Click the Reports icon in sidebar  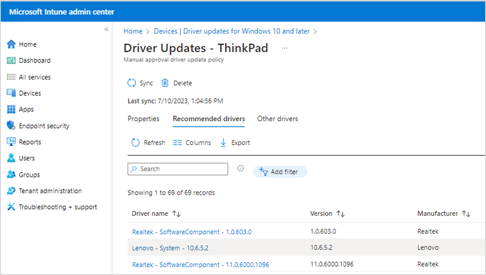11,142
